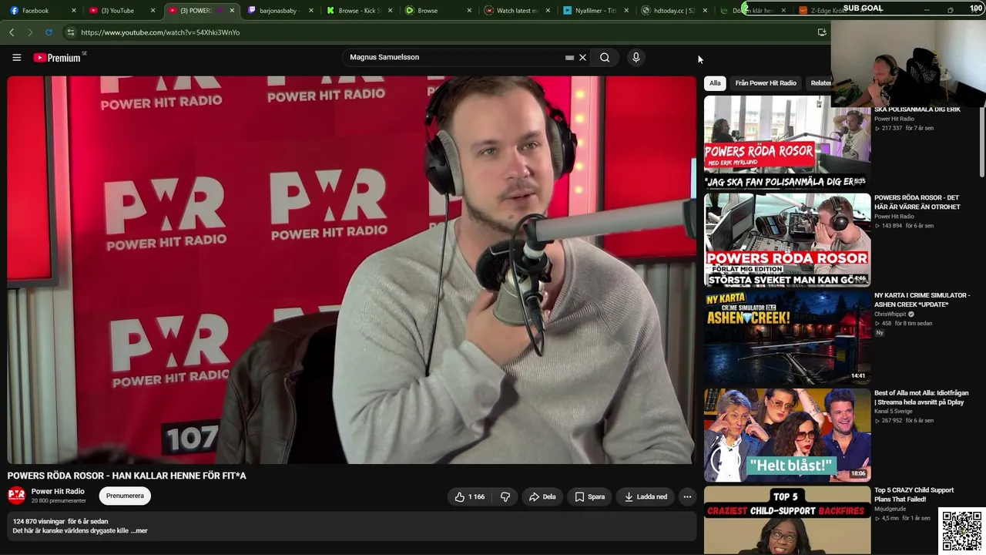
Task: Click the main video player
Action: (351, 270)
